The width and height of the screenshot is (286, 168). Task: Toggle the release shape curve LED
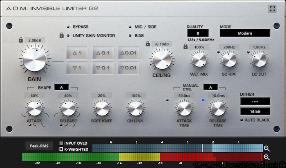61,125
